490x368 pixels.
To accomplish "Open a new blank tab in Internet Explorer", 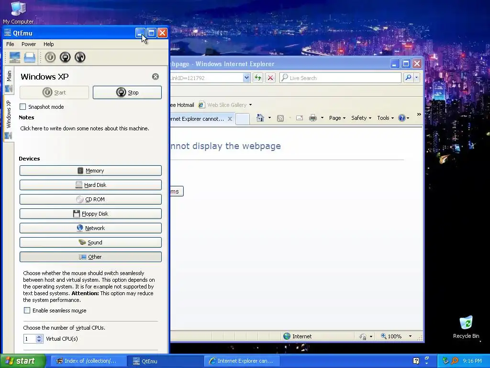I will point(243,119).
